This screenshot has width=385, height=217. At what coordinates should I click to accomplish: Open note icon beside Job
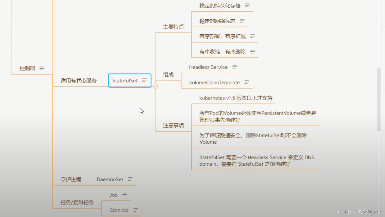[x=125, y=195]
